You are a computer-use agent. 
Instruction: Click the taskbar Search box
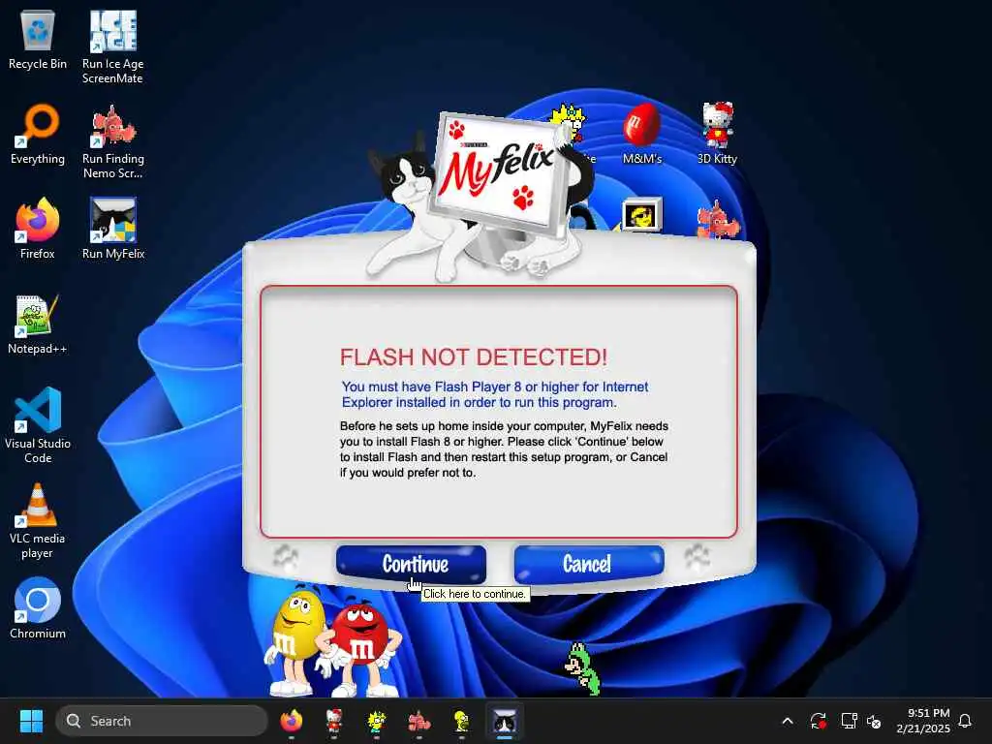click(x=162, y=721)
